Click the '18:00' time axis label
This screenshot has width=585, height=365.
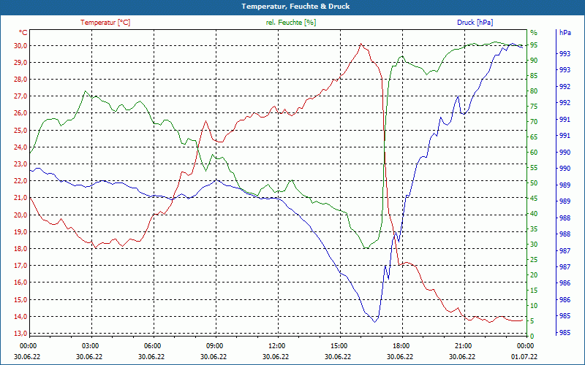tap(401, 345)
